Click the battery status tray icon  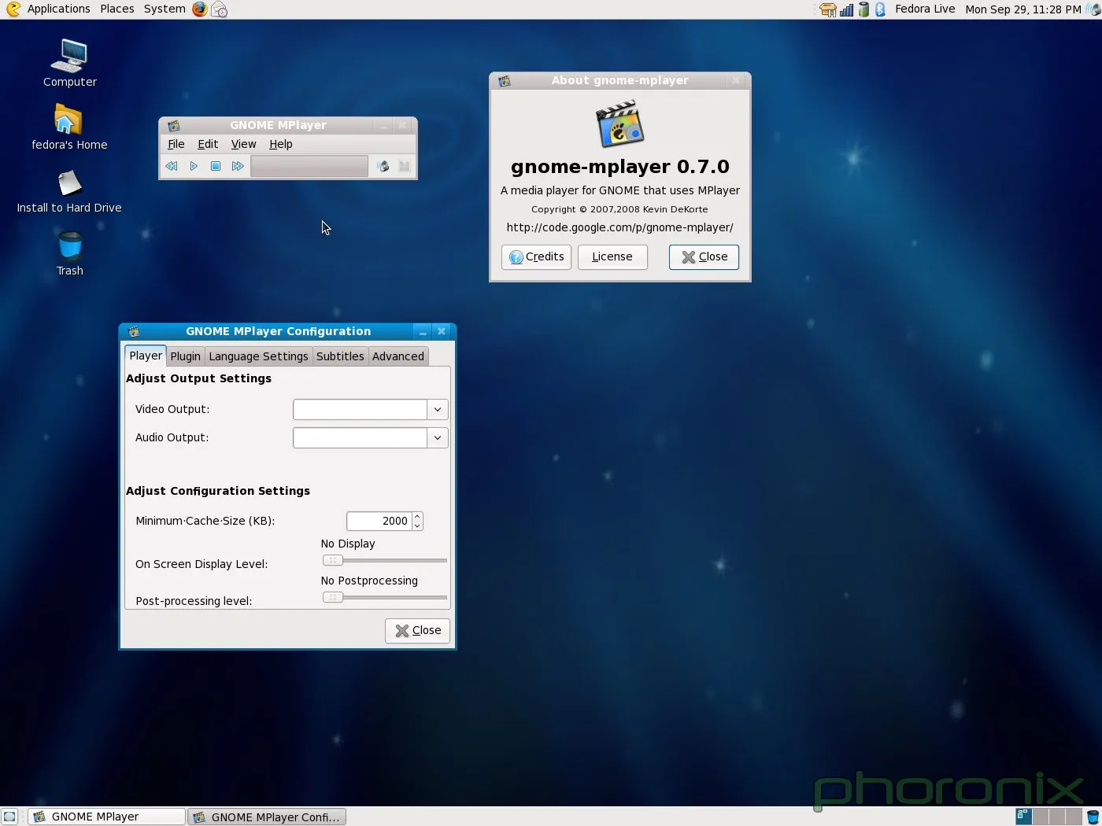tap(863, 9)
